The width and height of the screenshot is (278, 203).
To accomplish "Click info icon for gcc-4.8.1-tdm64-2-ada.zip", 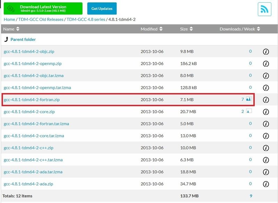I will click(266, 184).
